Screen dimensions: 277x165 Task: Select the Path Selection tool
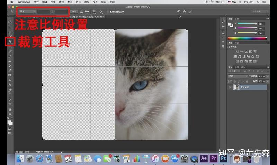tap(10, 99)
